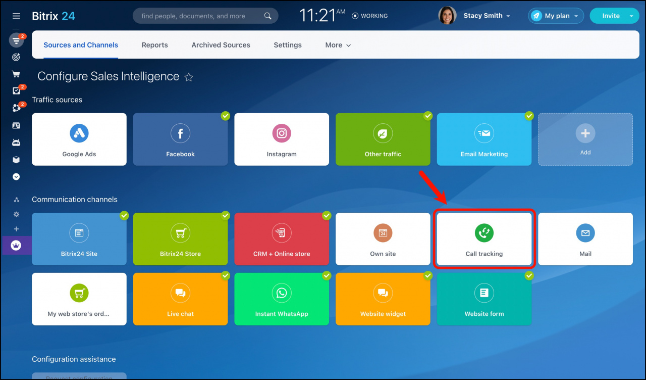Viewport: 646px width, 380px height.
Task: Open the hamburger main menu
Action: tap(16, 16)
